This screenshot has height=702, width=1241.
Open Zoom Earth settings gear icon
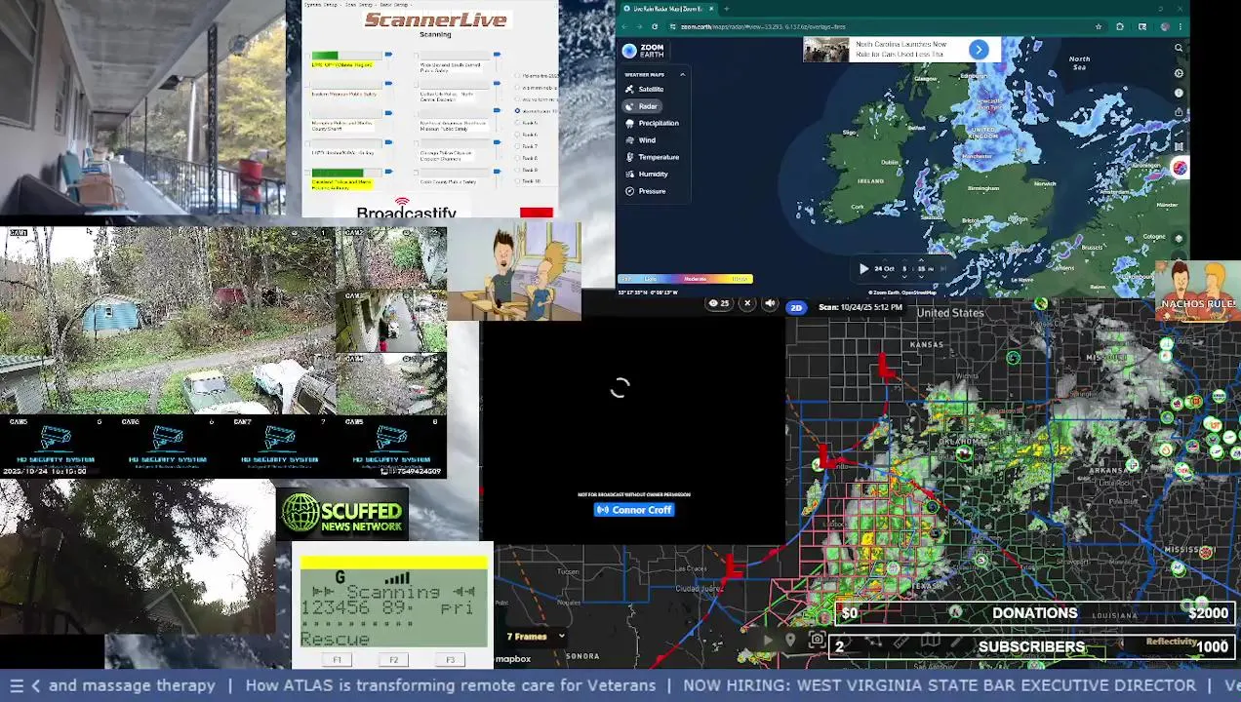tap(1179, 73)
